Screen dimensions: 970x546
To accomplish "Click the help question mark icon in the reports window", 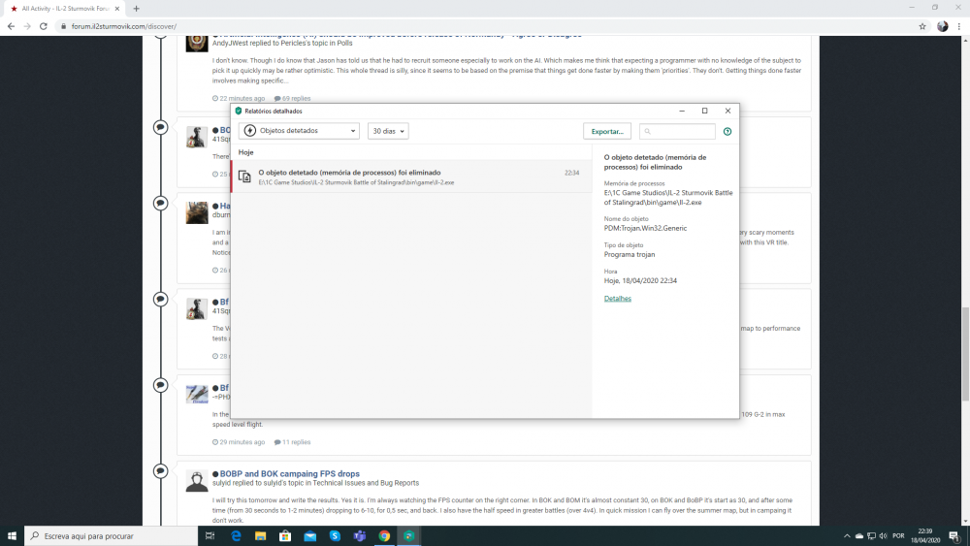I will (x=727, y=131).
